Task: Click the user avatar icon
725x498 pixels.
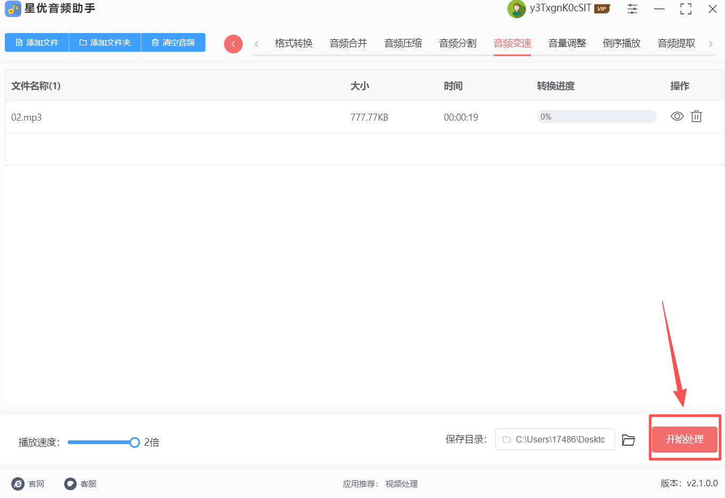Action: (x=516, y=9)
